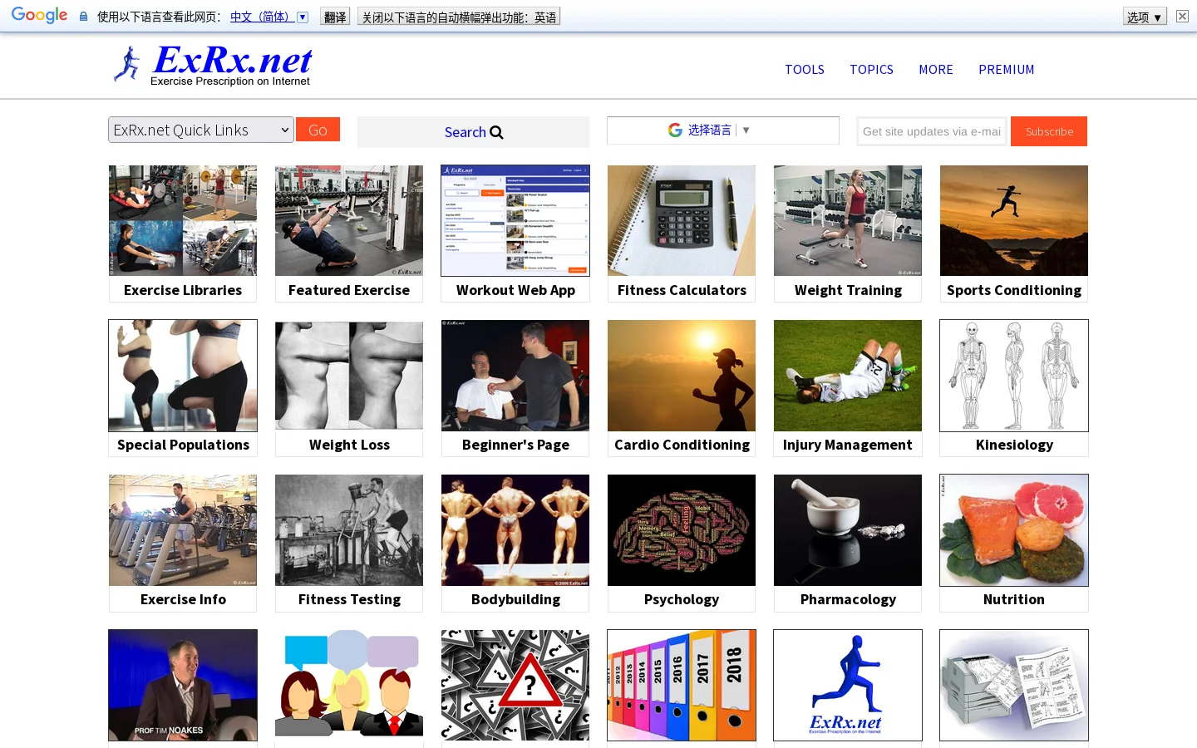Open the question mark warning signs image
Image resolution: width=1197 pixels, height=748 pixels.
[x=515, y=685]
